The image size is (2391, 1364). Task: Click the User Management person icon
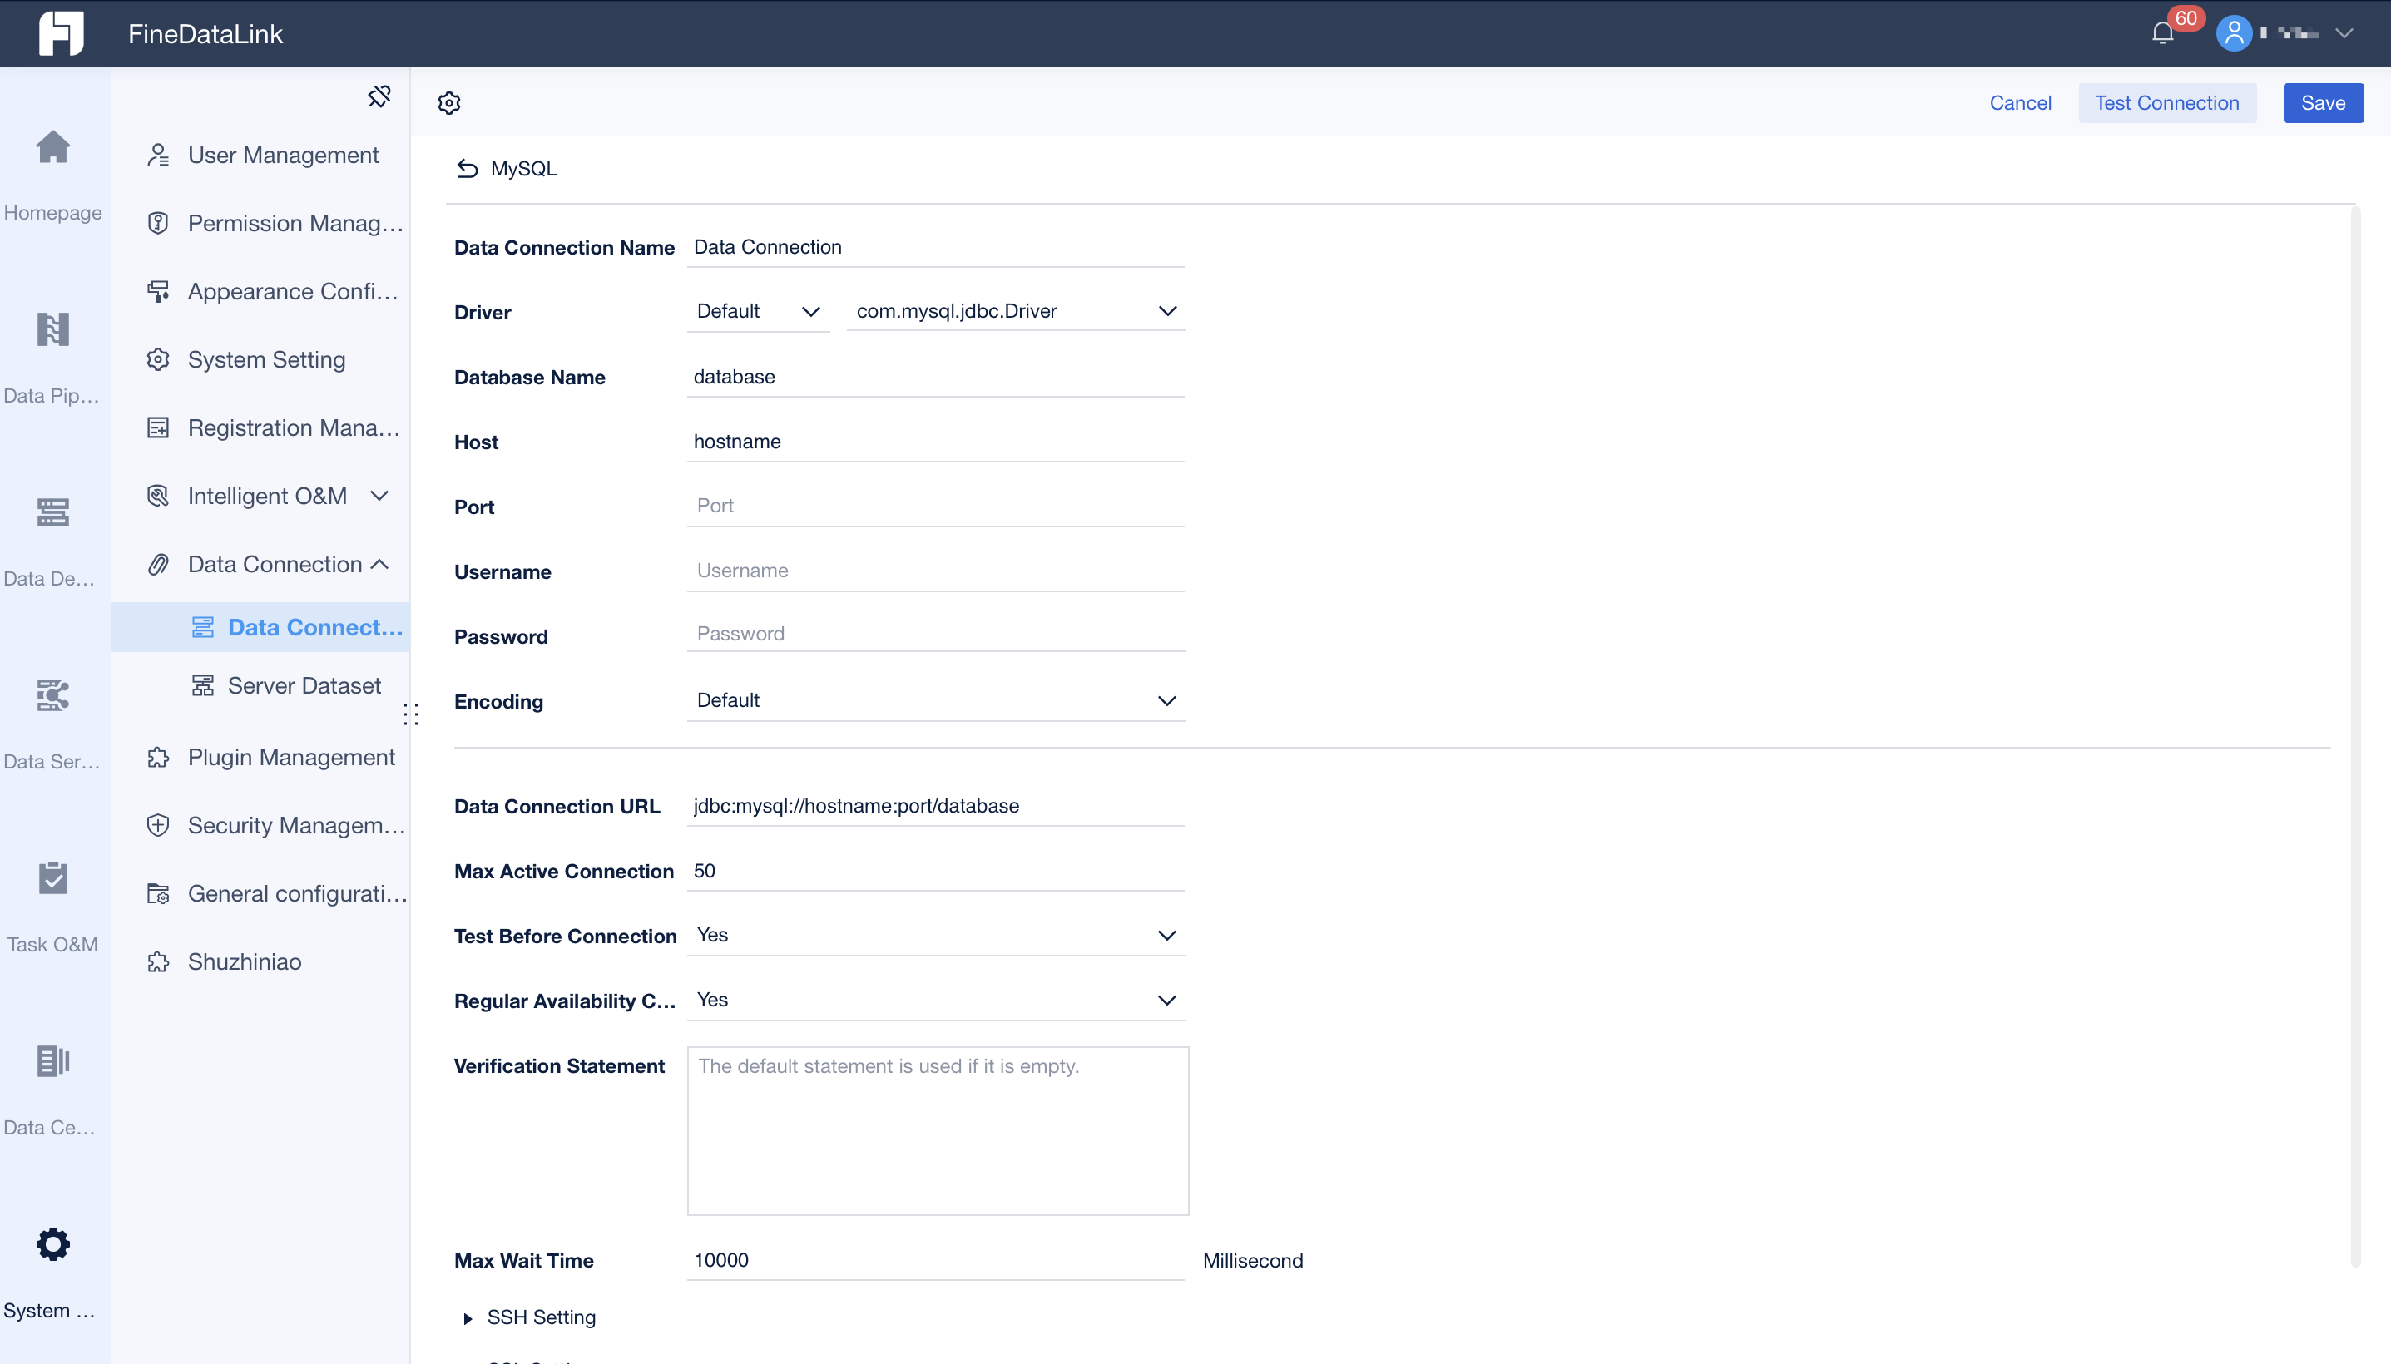(x=158, y=155)
